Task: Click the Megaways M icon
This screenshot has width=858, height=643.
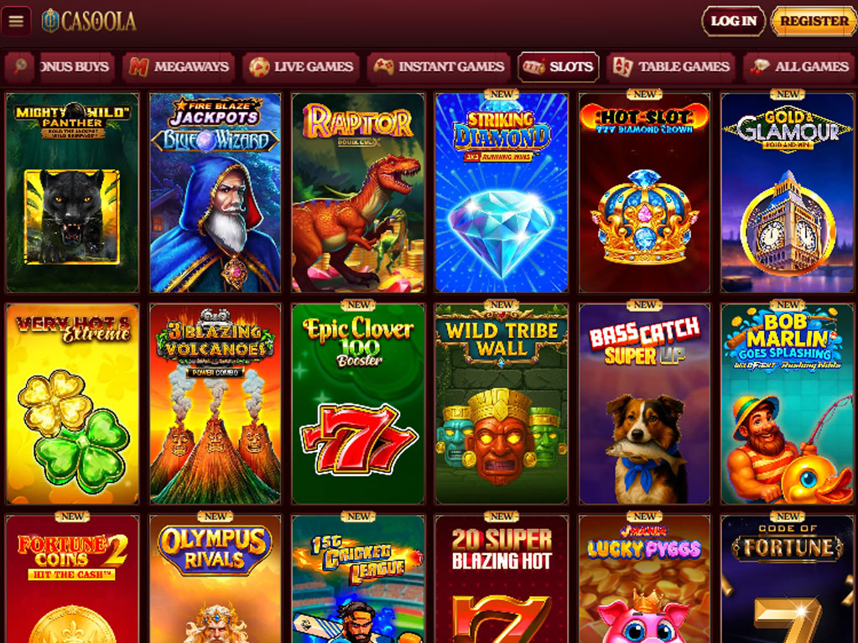Action: [138, 67]
